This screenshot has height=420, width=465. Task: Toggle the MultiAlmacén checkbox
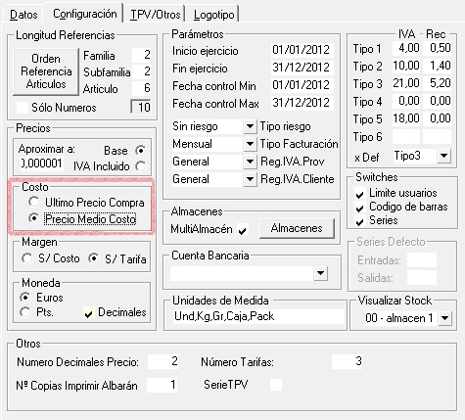(x=243, y=230)
